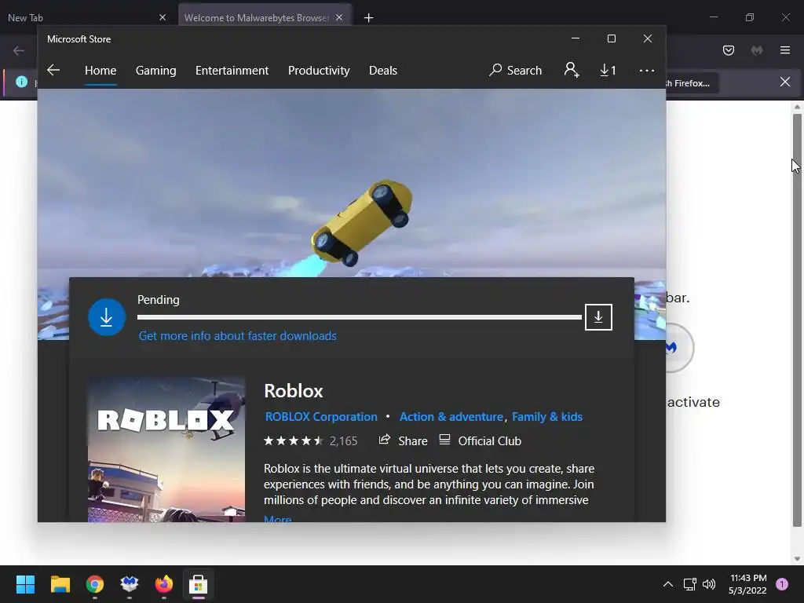Close the Malwarebytes Browser welcome tab
Viewport: 804px width, 603px height.
pyautogui.click(x=339, y=17)
